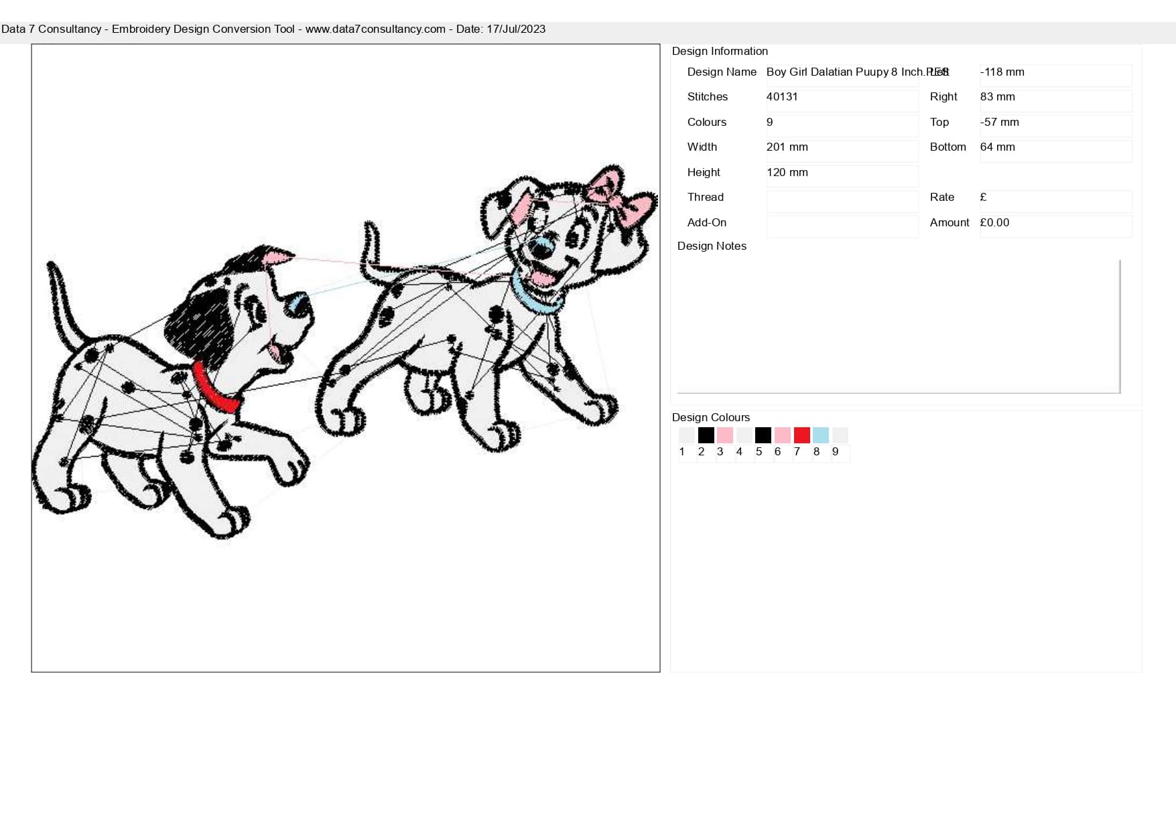This screenshot has height=831, width=1176.
Task: Select colour swatch 1 (light grey)
Action: pyautogui.click(x=687, y=435)
